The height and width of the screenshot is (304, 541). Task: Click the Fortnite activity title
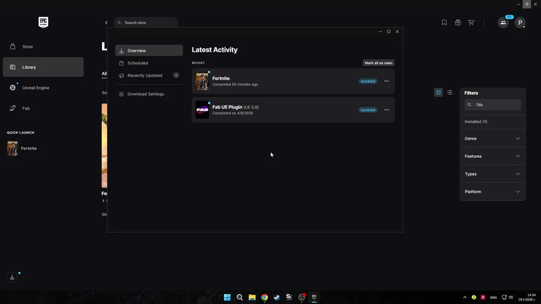point(221,78)
